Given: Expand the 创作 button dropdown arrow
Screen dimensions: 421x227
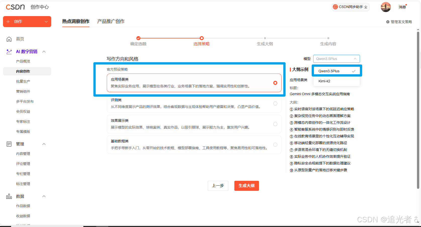Looking at the screenshot, I should click(46, 22).
